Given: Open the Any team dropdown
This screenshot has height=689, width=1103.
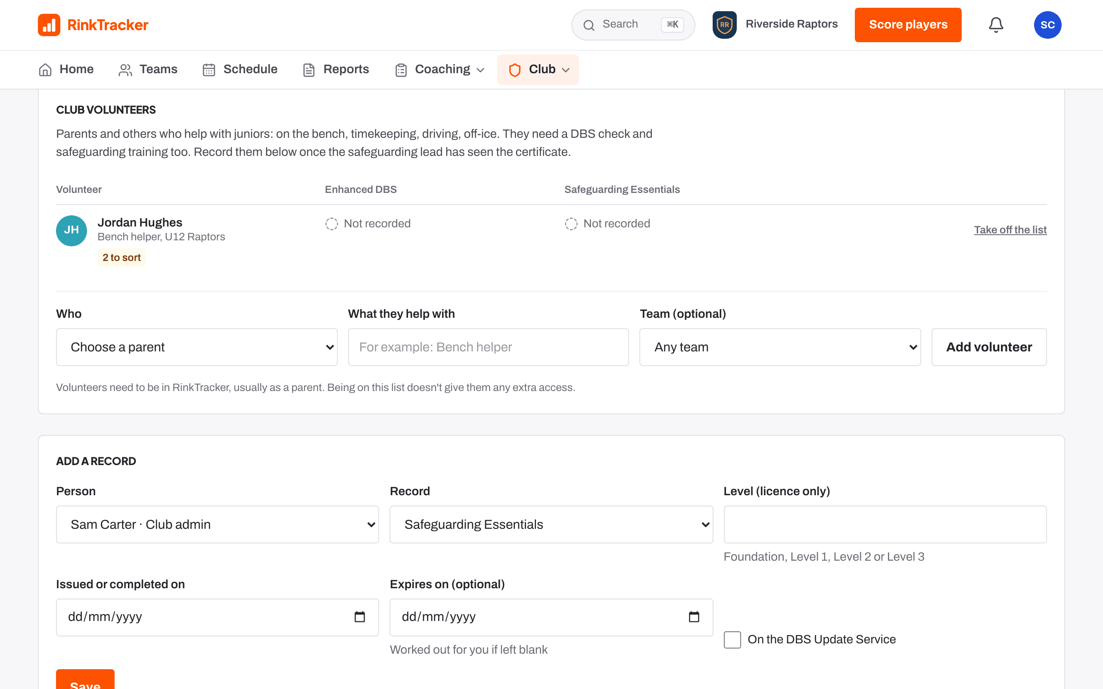Looking at the screenshot, I should point(780,347).
